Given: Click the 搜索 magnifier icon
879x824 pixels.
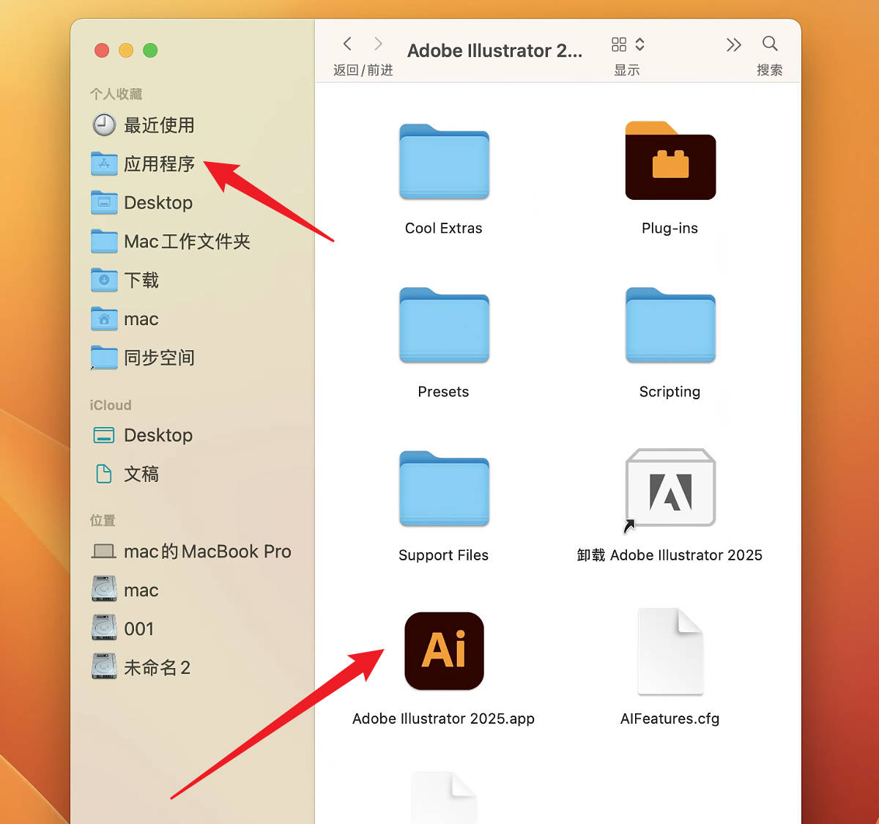Looking at the screenshot, I should tap(770, 44).
